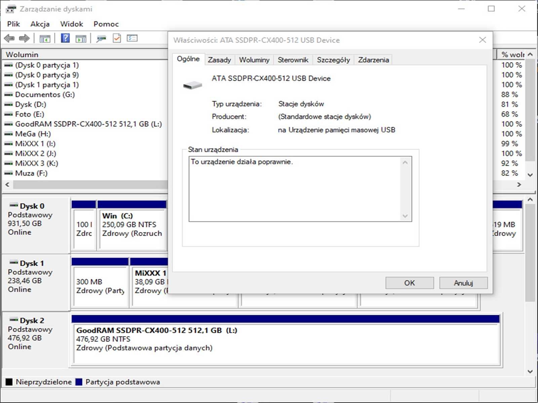Click the disk icon next to Dysk 1
The height and width of the screenshot is (403, 538).
tap(13, 263)
